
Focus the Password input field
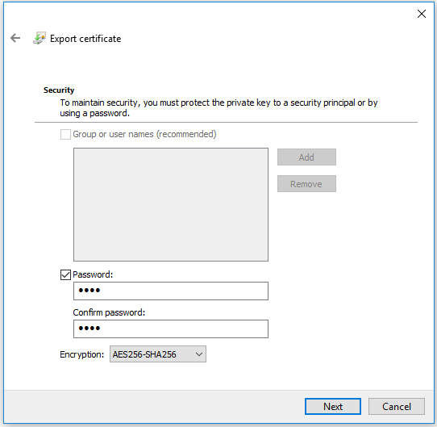[x=171, y=291]
